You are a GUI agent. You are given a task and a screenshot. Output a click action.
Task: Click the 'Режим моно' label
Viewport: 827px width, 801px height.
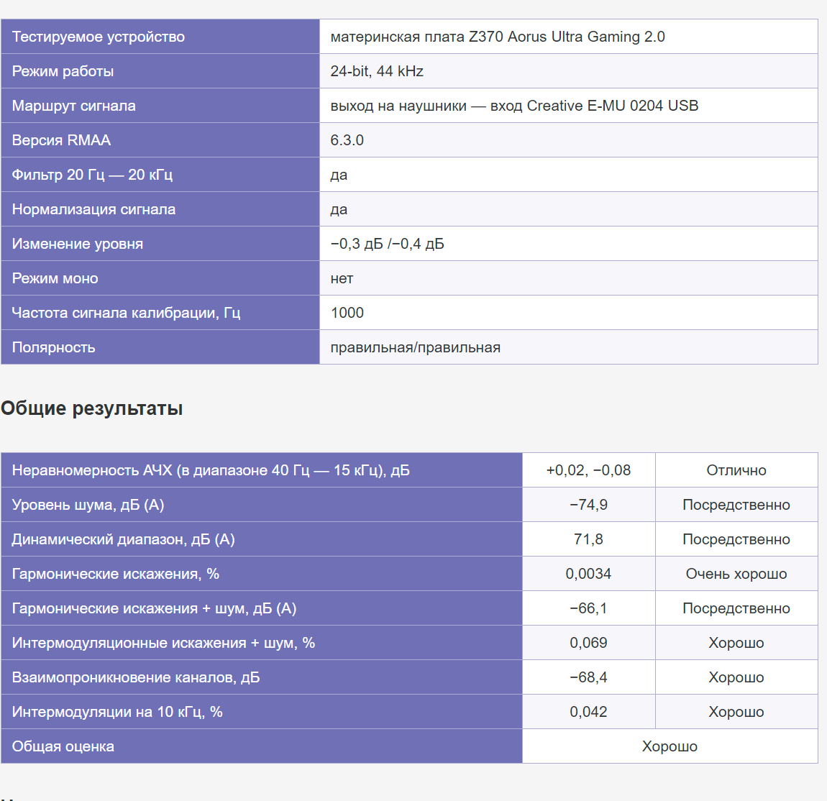click(55, 278)
